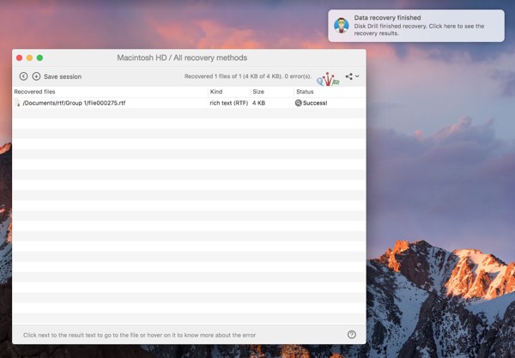
Task: Click the hint text in the window footer
Action: [139, 335]
